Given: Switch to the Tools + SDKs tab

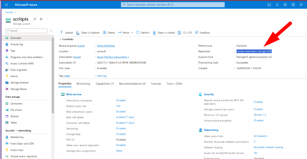Looking at the screenshot, I should point(174,84).
